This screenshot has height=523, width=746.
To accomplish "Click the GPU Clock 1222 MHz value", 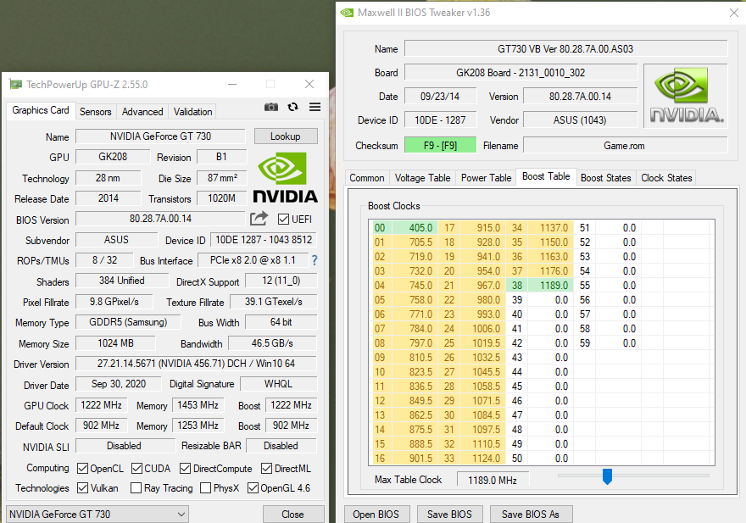I will click(x=102, y=405).
